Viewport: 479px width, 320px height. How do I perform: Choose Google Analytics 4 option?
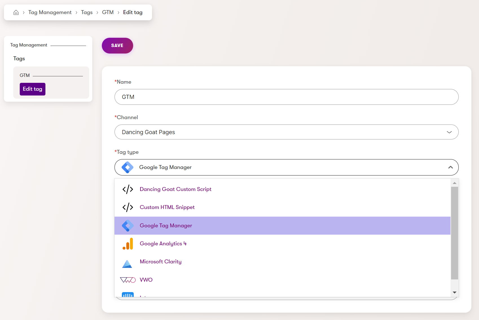[x=282, y=244]
